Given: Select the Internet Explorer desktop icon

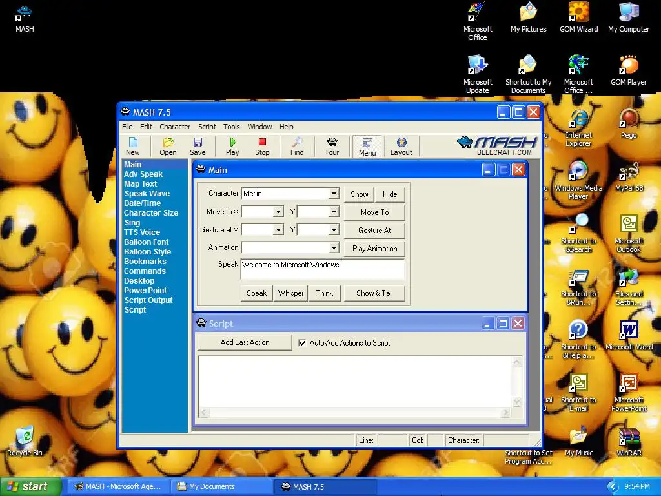Looking at the screenshot, I should [x=578, y=129].
